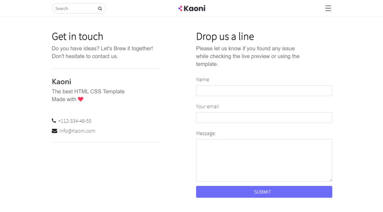383x212 pixels.
Task: Click the search magnifier icon
Action: tap(100, 8)
